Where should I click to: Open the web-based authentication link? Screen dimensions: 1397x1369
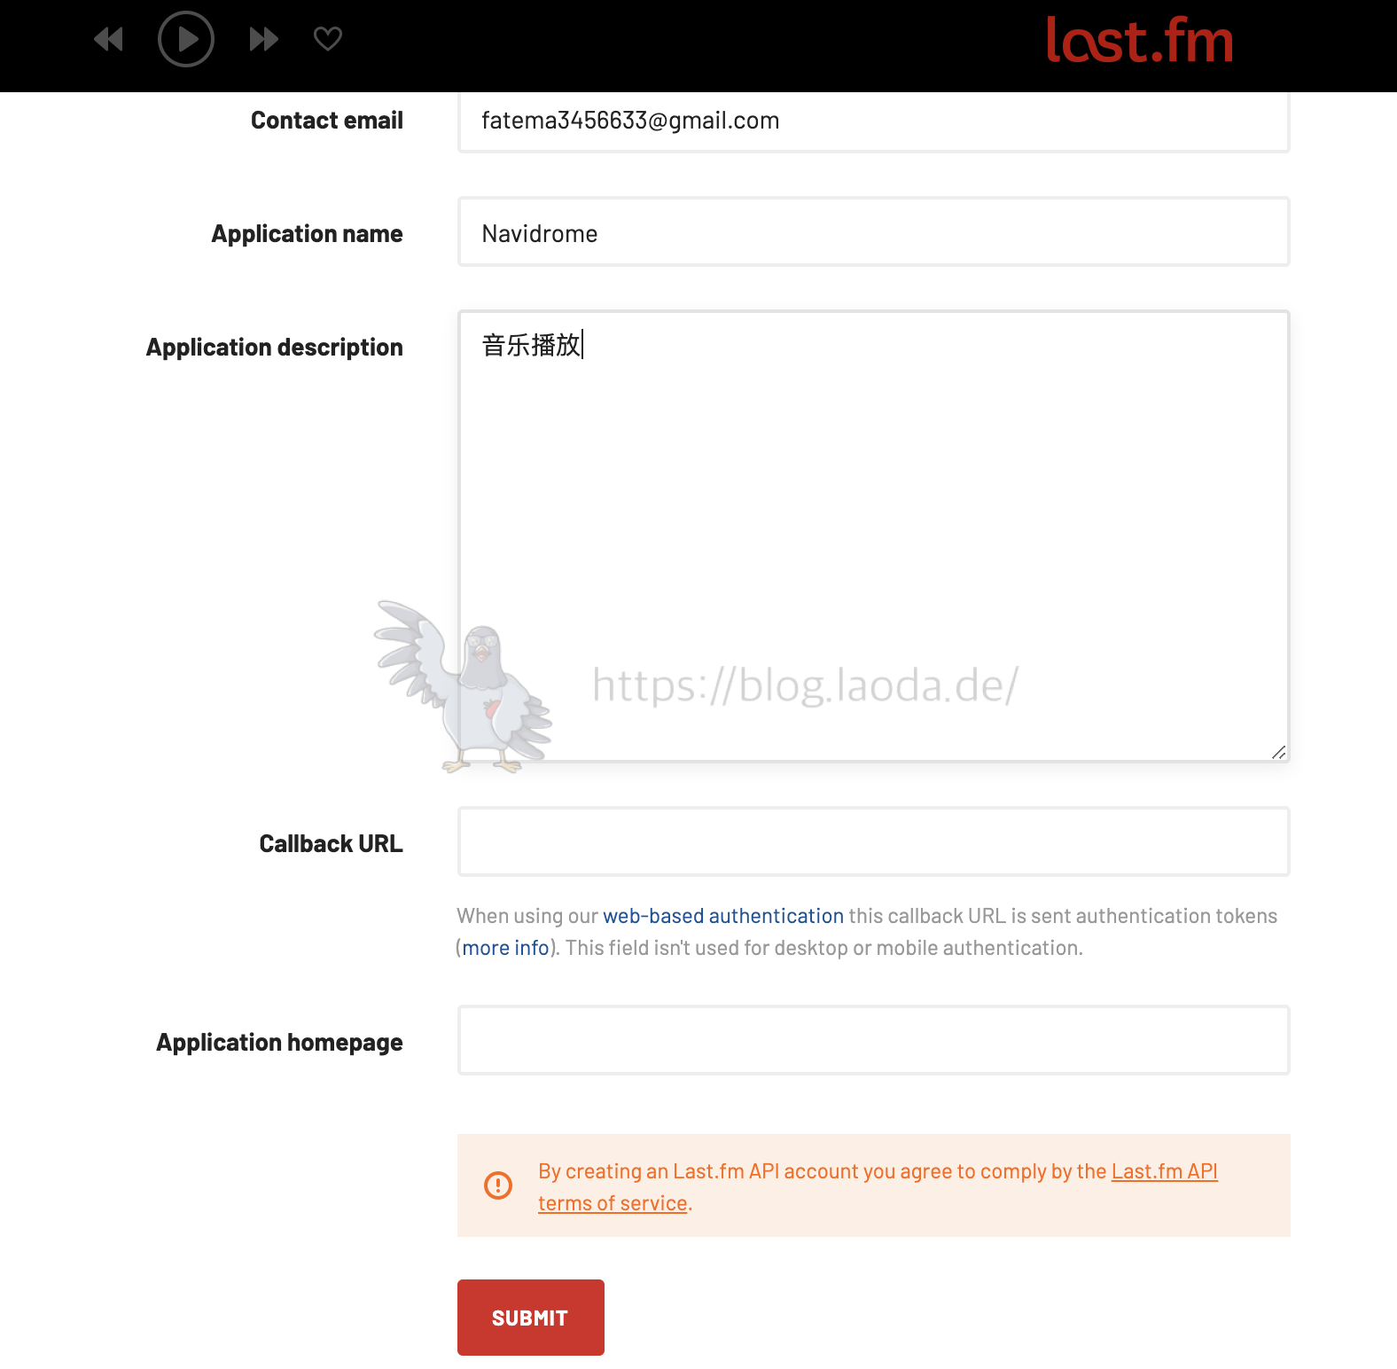(x=723, y=916)
